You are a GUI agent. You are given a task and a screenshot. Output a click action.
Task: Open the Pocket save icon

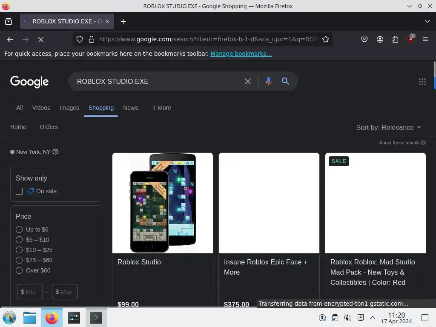coord(364,39)
